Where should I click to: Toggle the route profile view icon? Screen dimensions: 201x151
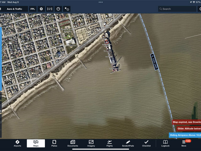click(x=50, y=9)
